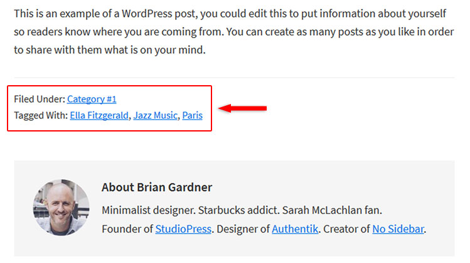Click the Filed Under label
This screenshot has height=263, width=470.
tap(40, 99)
